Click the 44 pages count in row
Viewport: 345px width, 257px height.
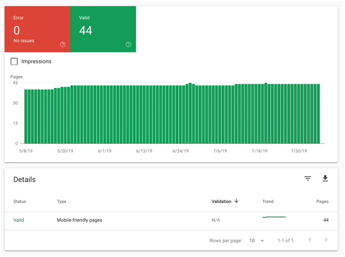(x=325, y=220)
